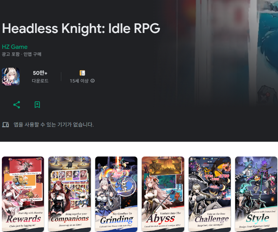Image resolution: width=278 pixels, height=232 pixels.
Task: Click the 광고 포함 · 인앱 구매 text
Action: pyautogui.click(x=22, y=54)
